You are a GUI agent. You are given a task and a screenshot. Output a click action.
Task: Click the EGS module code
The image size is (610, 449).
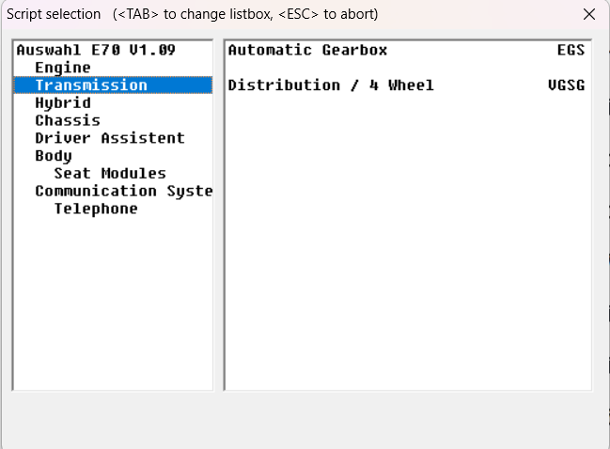[x=571, y=50]
